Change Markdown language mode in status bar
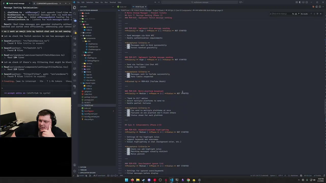 (x=294, y=175)
